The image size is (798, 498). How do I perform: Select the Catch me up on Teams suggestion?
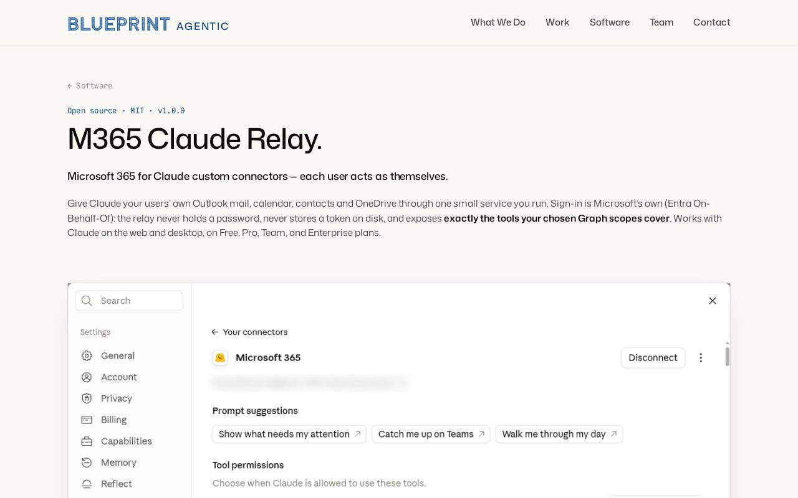431,434
